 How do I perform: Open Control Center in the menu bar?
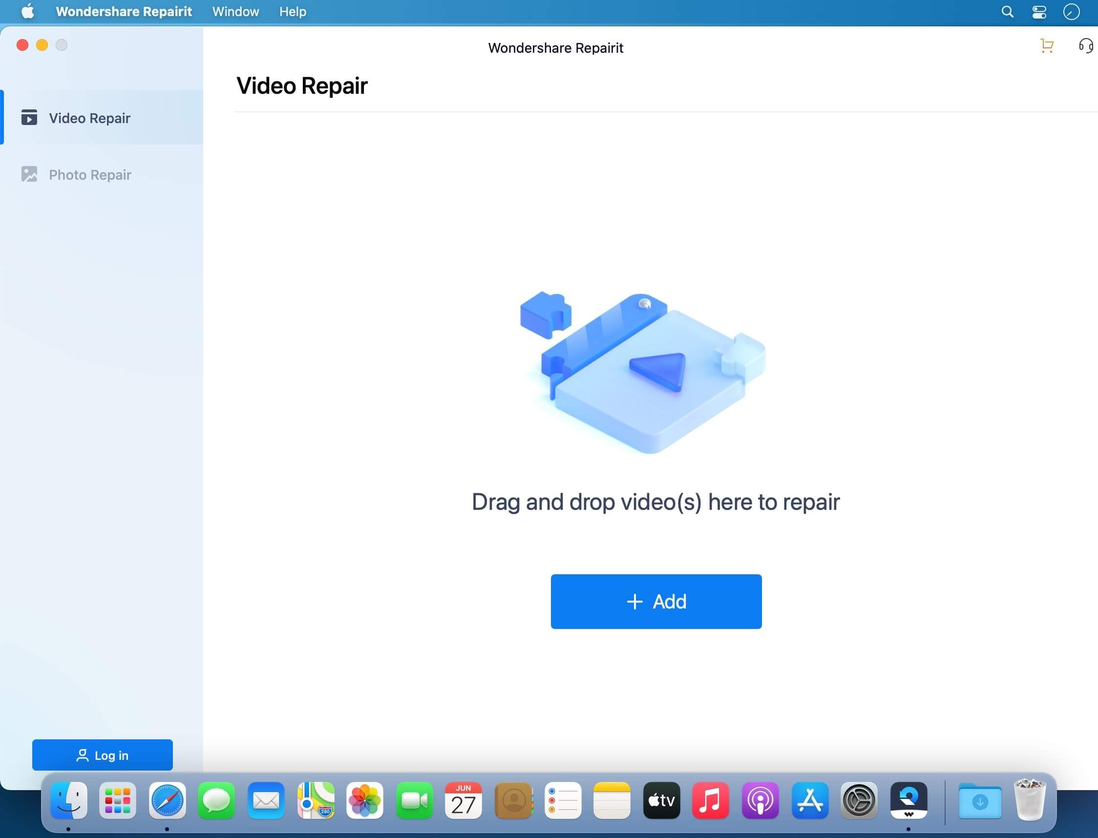[x=1039, y=11]
